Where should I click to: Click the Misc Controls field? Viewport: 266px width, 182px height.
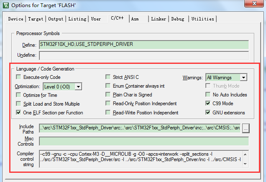144,141
